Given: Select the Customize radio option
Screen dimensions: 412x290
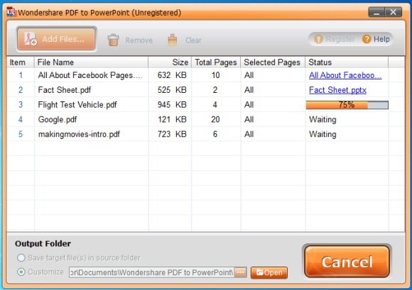Looking at the screenshot, I should click(x=21, y=272).
